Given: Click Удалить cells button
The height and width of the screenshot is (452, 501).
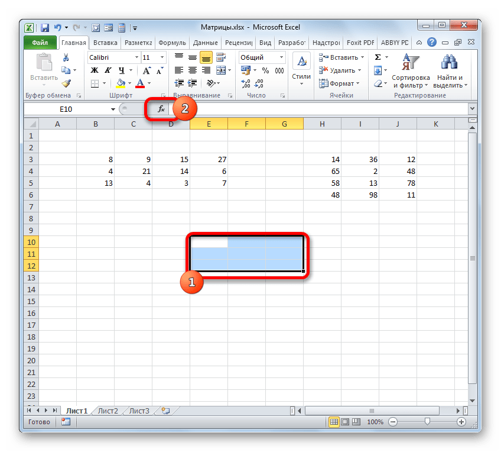Looking at the screenshot, I should tap(340, 70).
